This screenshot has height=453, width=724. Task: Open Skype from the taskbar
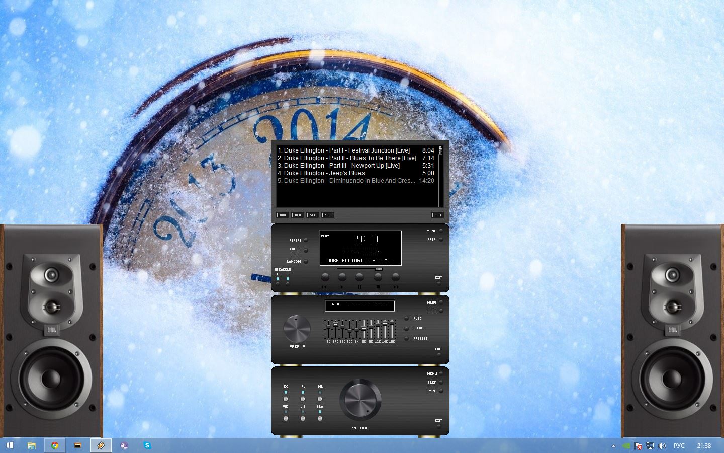pyautogui.click(x=147, y=445)
